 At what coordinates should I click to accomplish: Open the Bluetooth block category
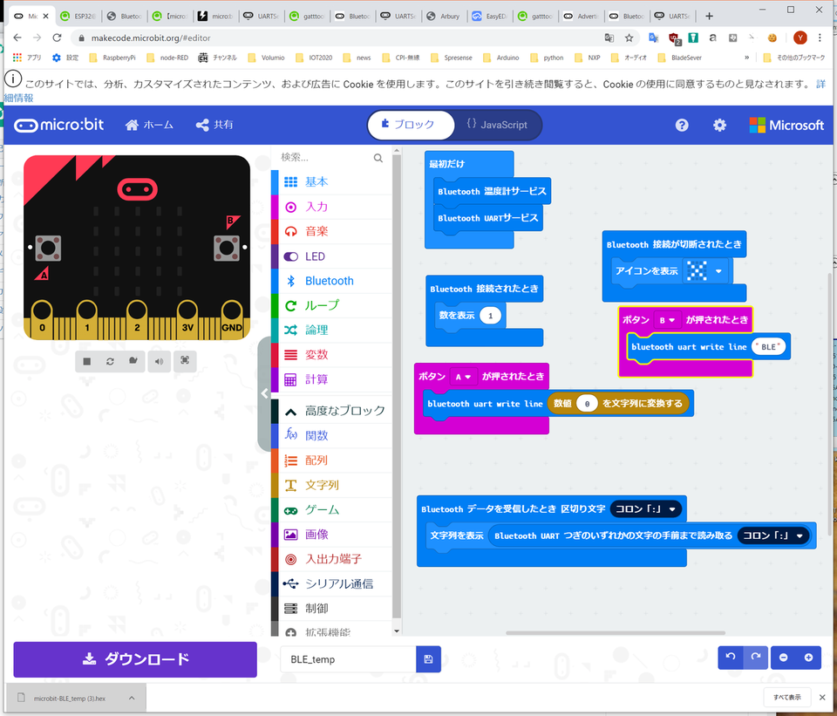click(329, 281)
